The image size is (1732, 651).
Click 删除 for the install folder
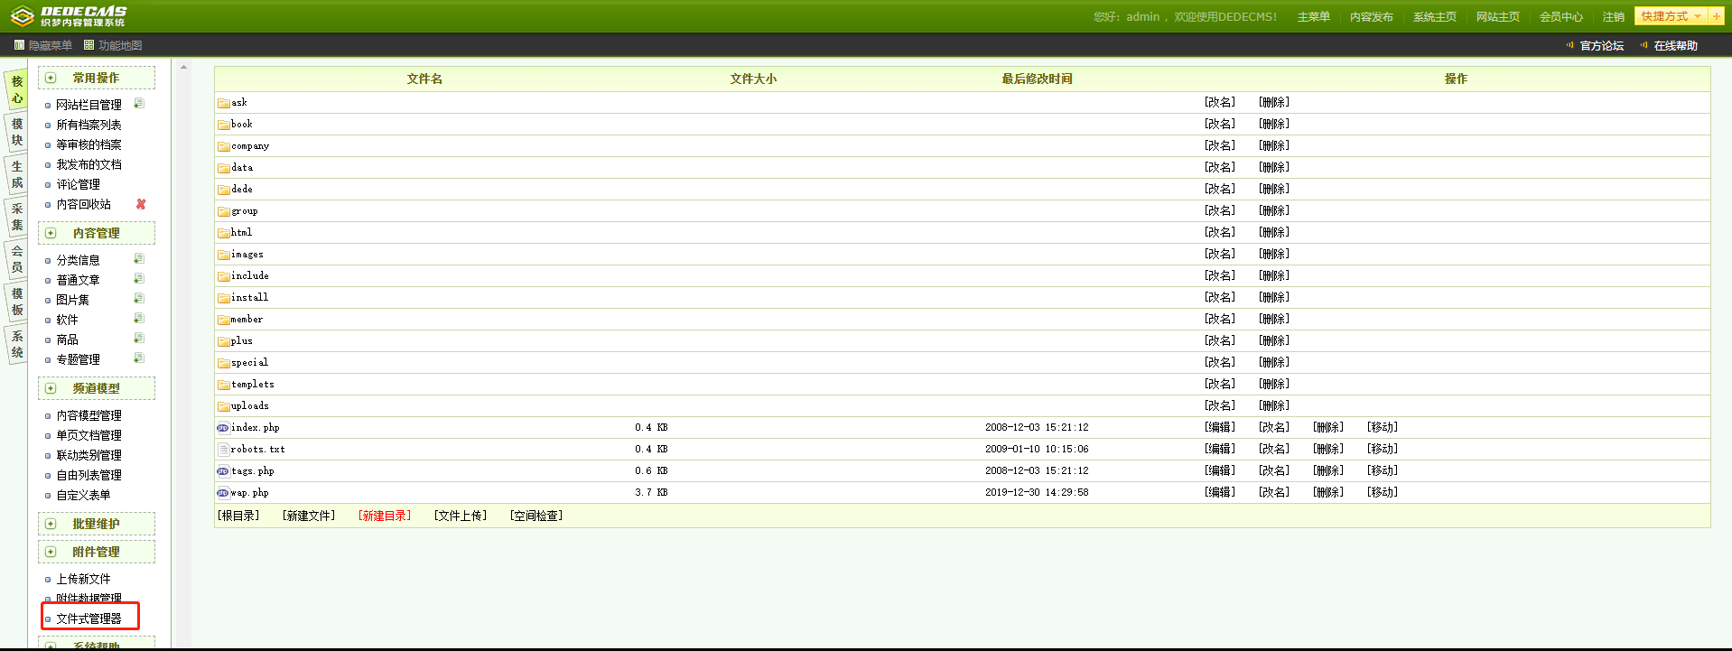coord(1274,297)
